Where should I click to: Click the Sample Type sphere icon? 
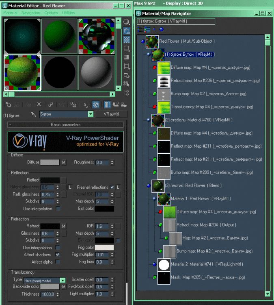[x=126, y=22]
